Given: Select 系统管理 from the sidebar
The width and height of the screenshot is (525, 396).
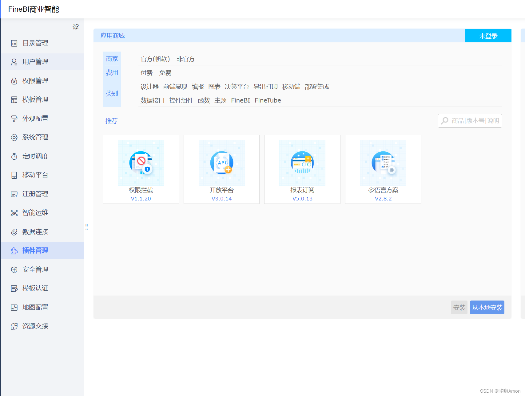Looking at the screenshot, I should click(35, 137).
